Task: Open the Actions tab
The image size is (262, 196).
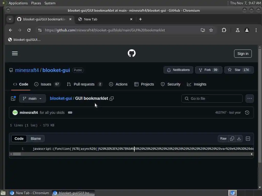Action: [118, 84]
